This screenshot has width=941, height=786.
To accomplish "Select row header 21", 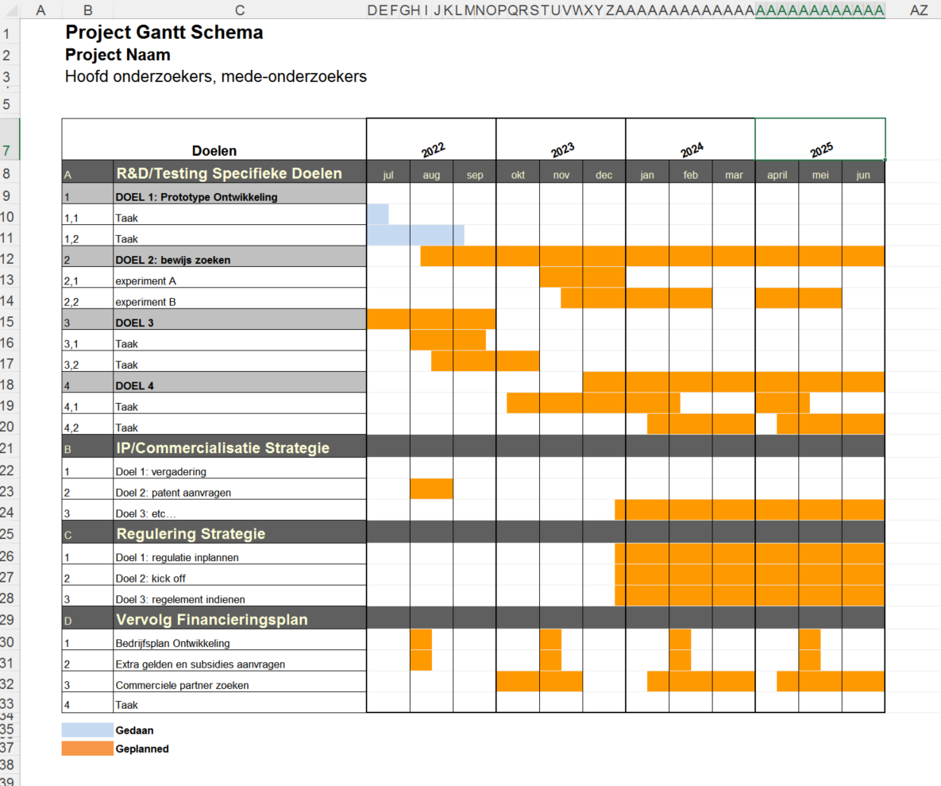I will click(10, 447).
